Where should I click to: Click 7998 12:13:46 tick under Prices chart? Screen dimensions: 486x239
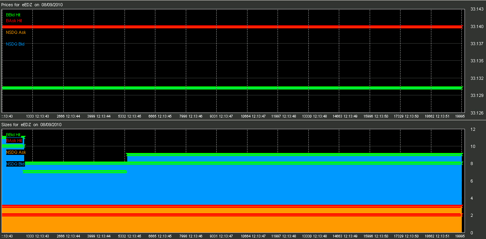[x=191, y=116]
